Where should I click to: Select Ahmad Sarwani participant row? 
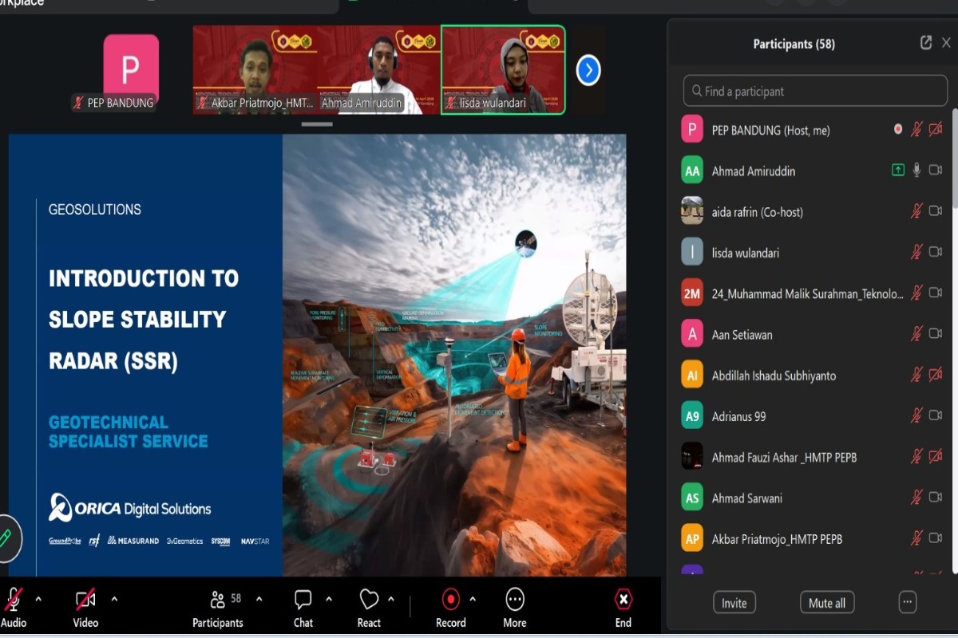pyautogui.click(x=813, y=498)
